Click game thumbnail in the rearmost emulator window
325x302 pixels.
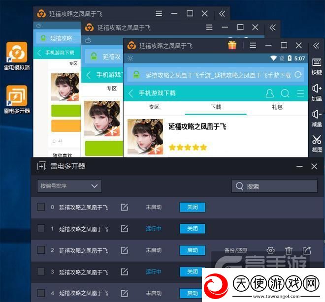pyautogui.click(x=65, y=87)
